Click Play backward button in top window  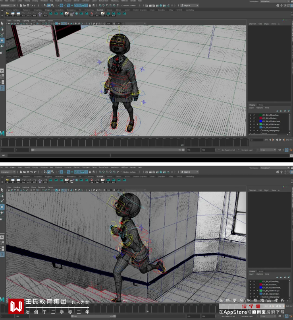(277, 140)
